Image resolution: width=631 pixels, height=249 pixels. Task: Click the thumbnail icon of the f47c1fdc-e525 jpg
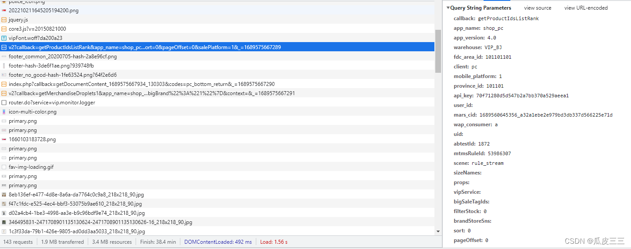tap(4, 204)
